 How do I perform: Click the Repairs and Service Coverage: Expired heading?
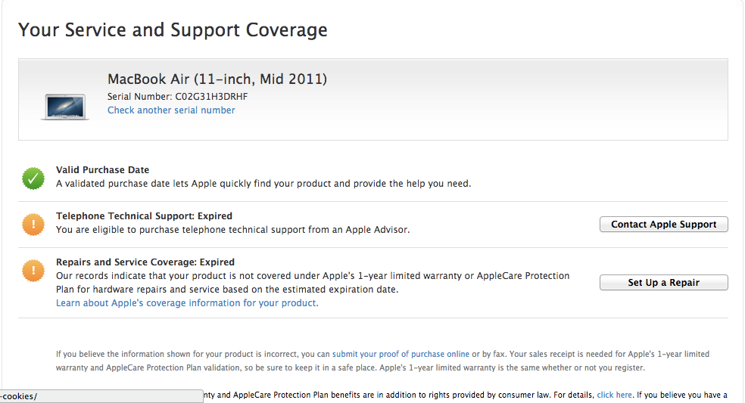[145, 262]
